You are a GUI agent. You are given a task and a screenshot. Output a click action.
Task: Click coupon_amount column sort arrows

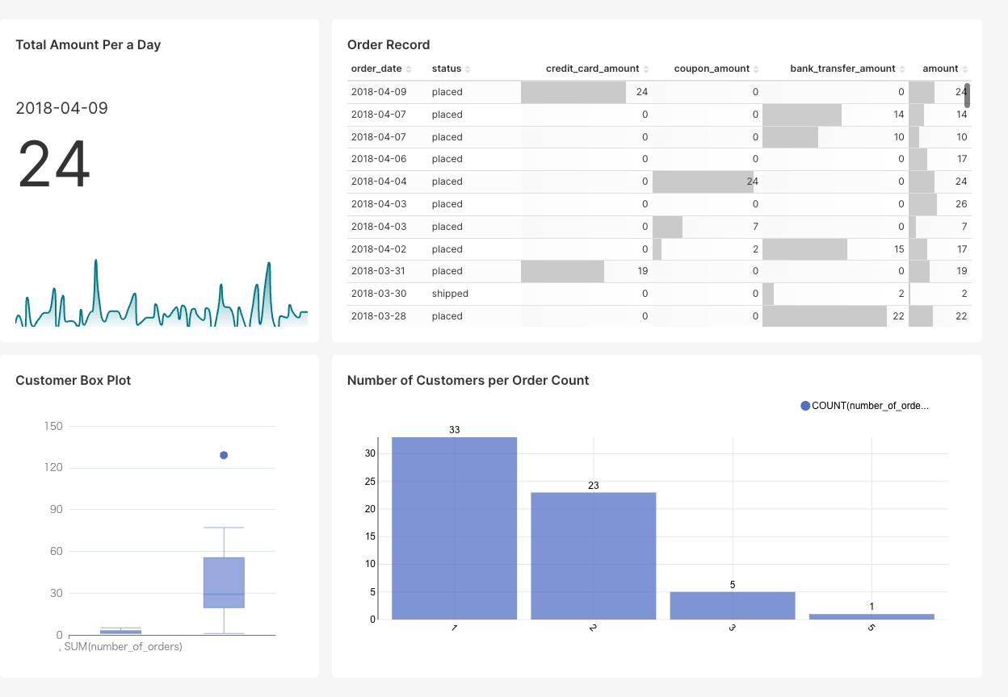[x=756, y=69]
